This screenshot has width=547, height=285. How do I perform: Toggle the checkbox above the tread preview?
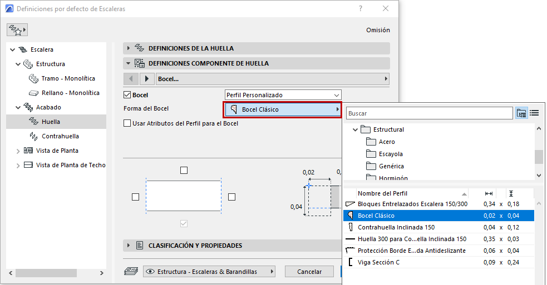tap(184, 171)
